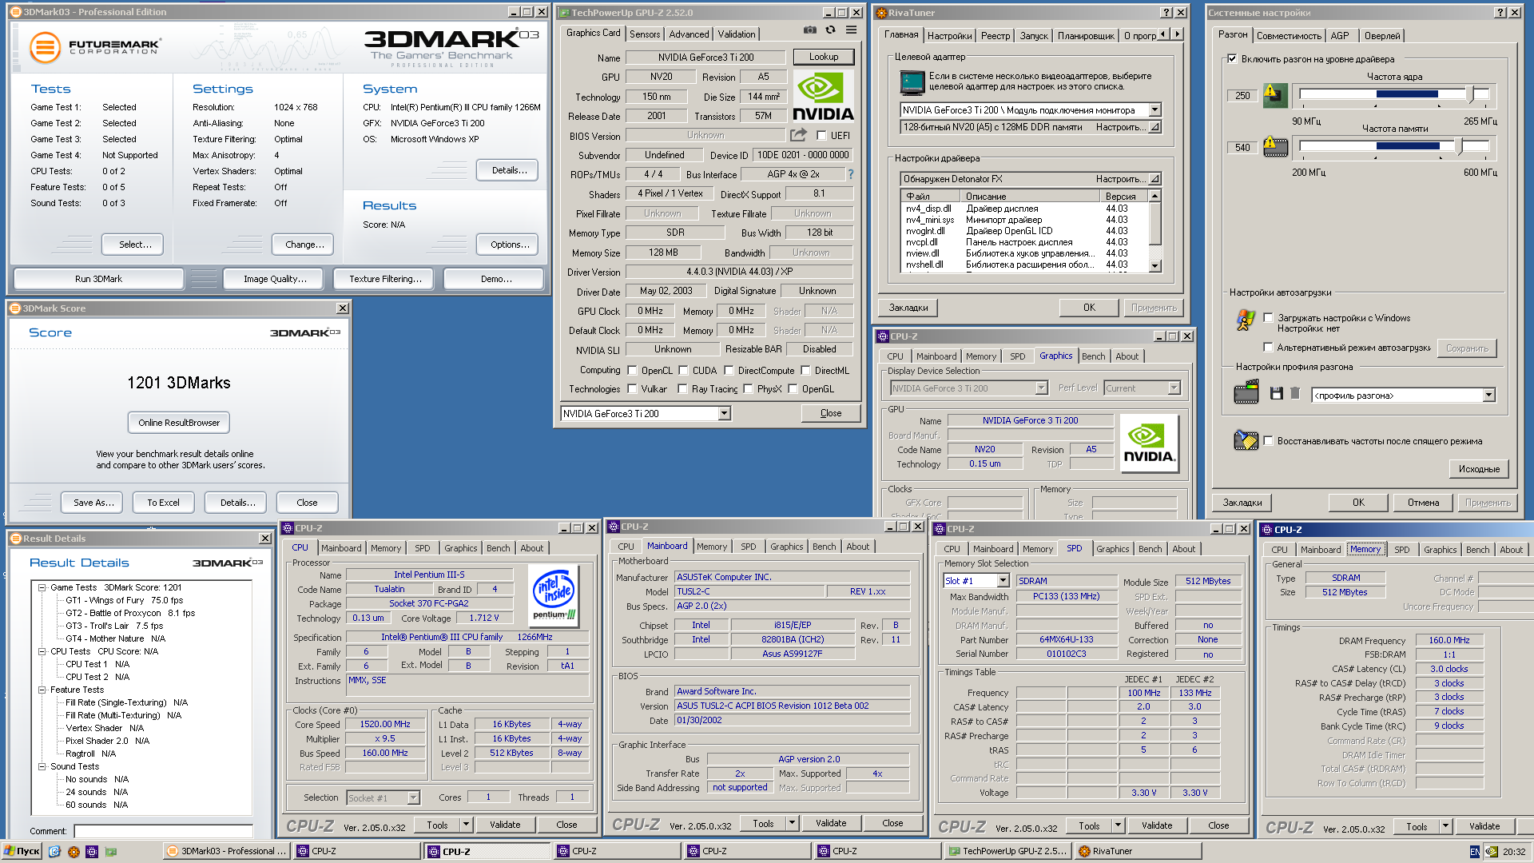Screen dimensions: 1534x863
Task: Open Совместимость tab in system settings
Action: (1288, 36)
